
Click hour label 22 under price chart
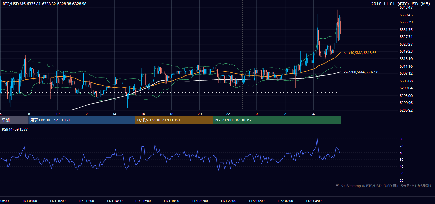tap(228, 114)
